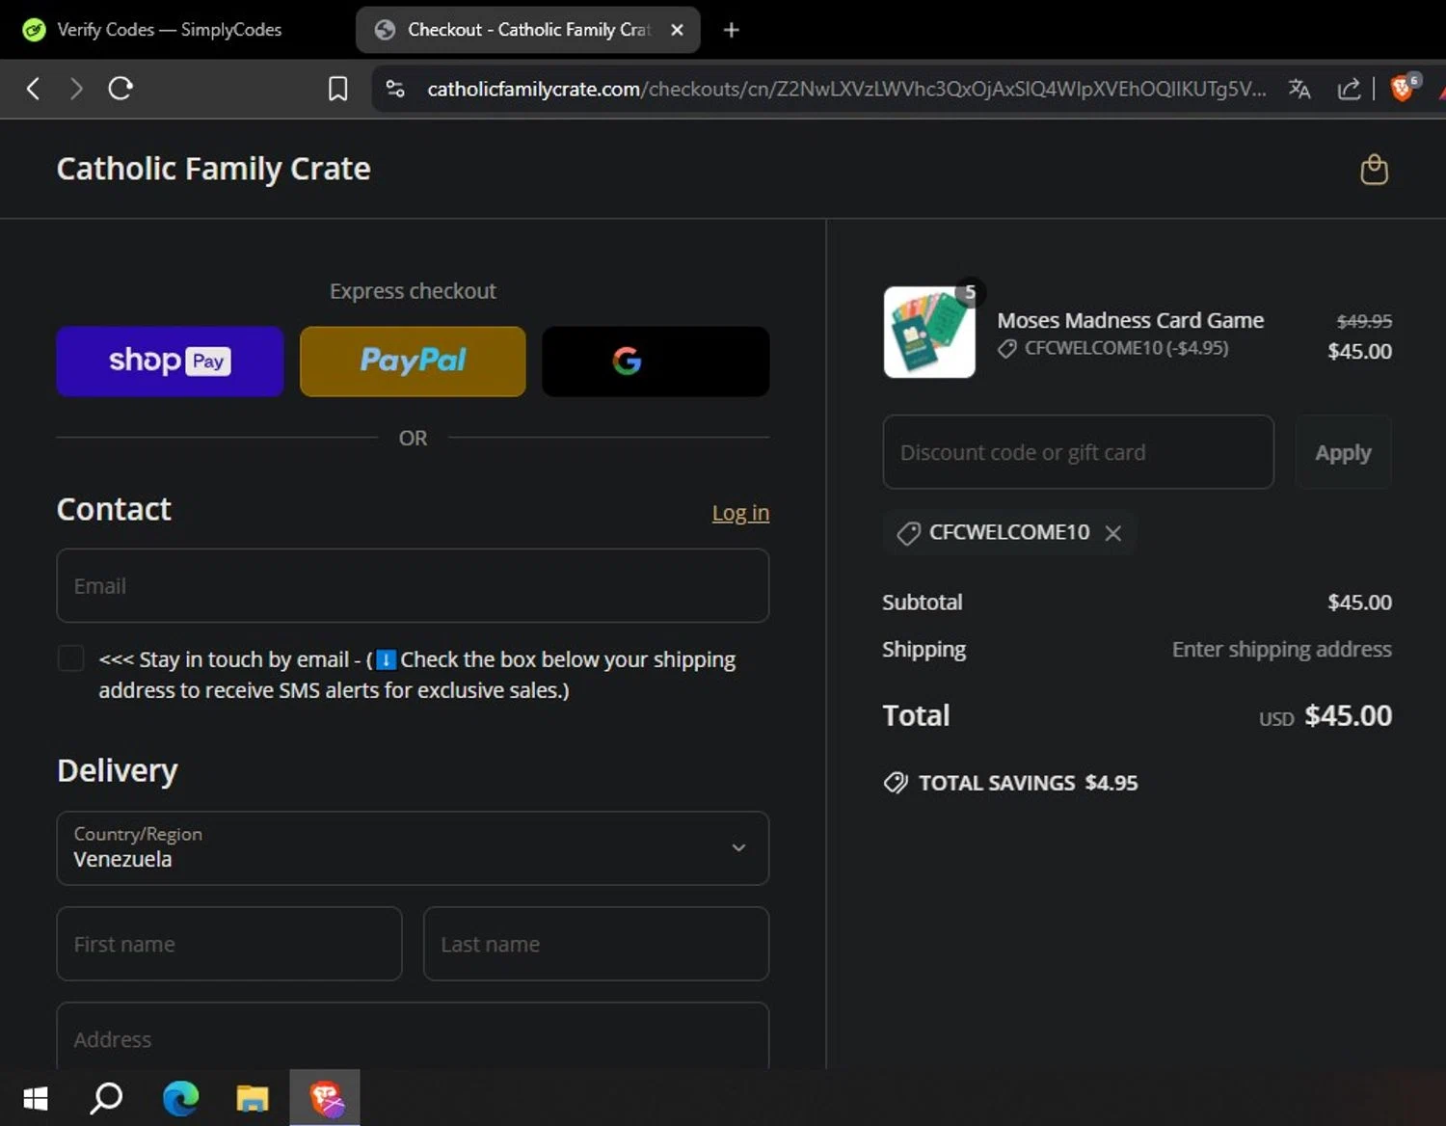Open the translate page icon
The image size is (1446, 1126).
pos(1299,89)
